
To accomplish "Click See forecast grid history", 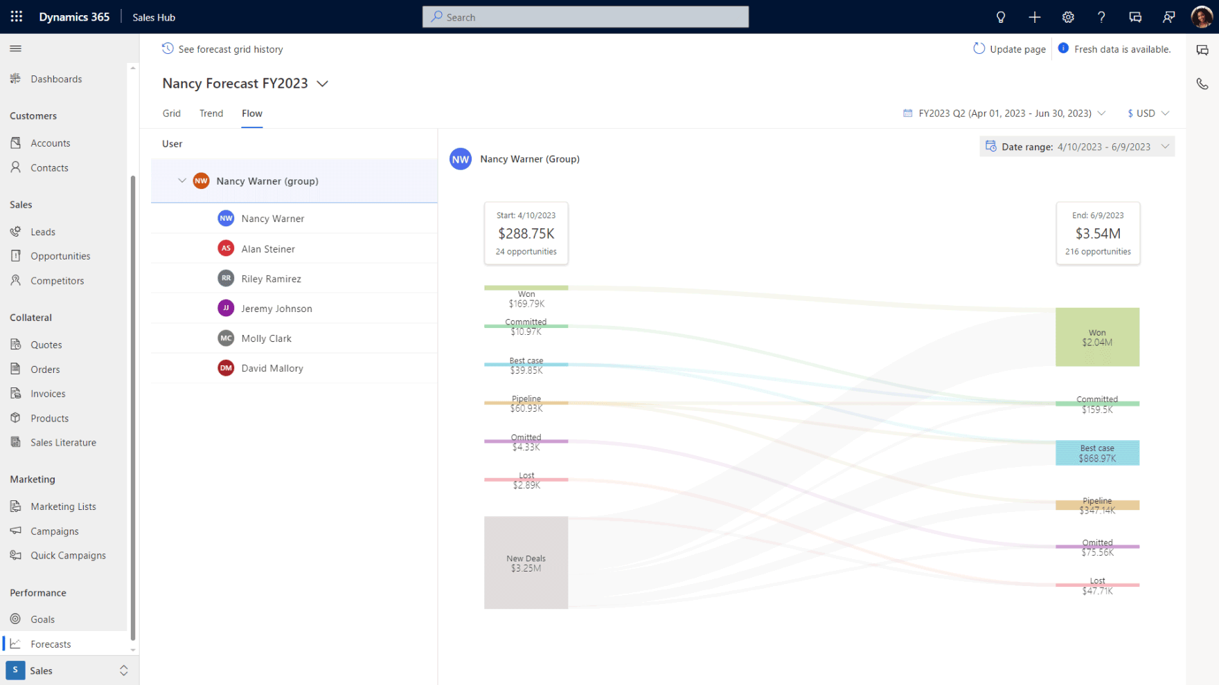I will tap(222, 48).
